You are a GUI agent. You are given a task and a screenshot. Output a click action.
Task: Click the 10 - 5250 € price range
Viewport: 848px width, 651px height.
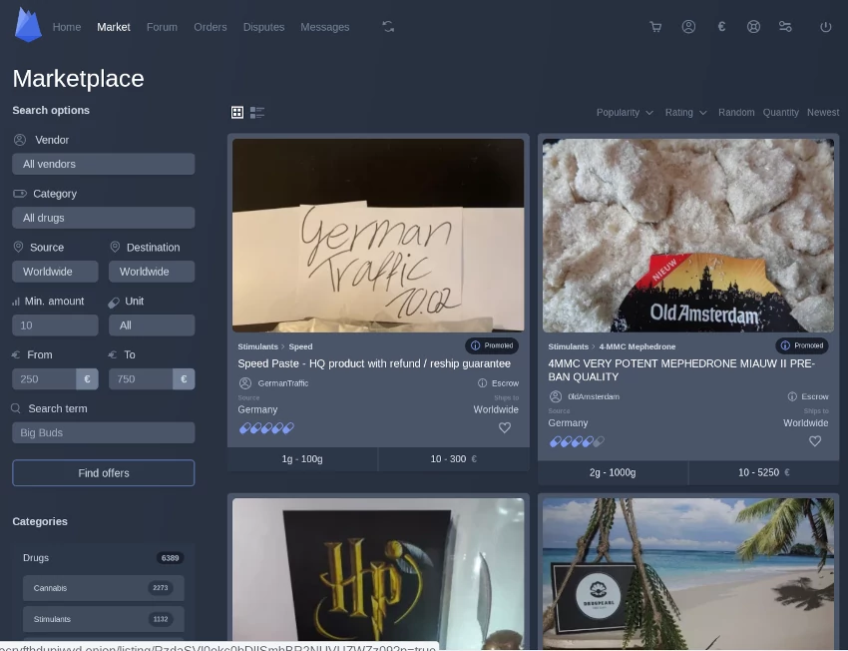click(x=763, y=472)
